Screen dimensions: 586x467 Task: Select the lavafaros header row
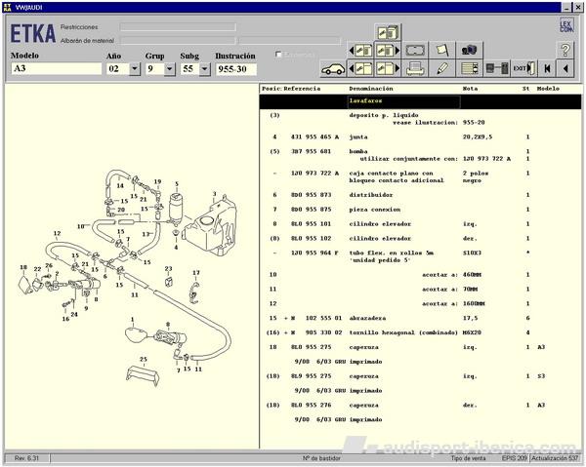420,101
